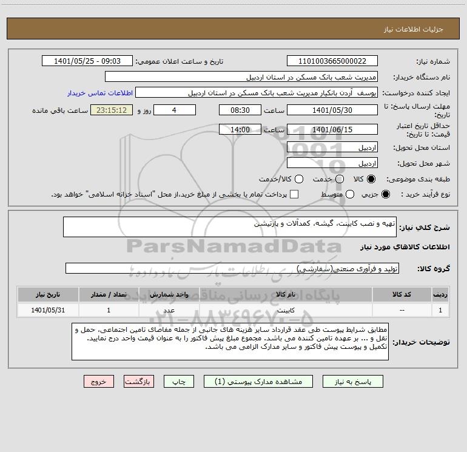This screenshot has width=467, height=452.
Task: Click the remaining time field 23:15:12
Action: [112, 110]
